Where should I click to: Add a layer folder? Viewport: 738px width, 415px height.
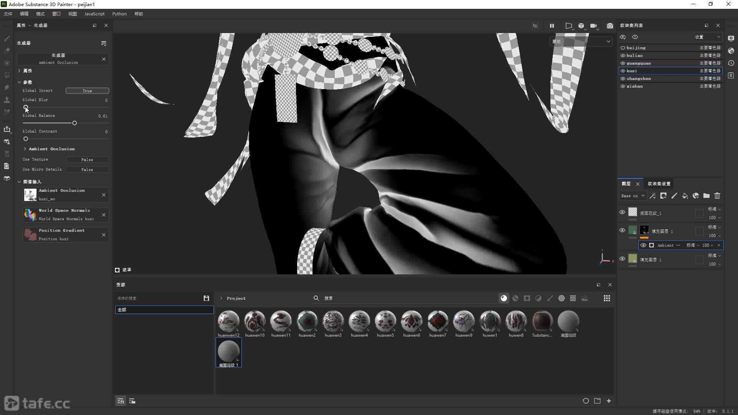click(706, 196)
